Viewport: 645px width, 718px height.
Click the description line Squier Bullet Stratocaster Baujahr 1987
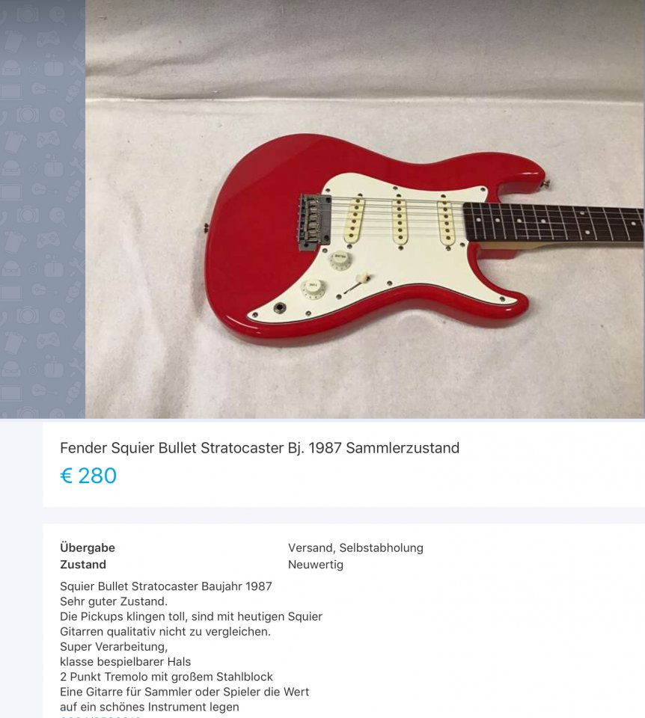coord(166,586)
